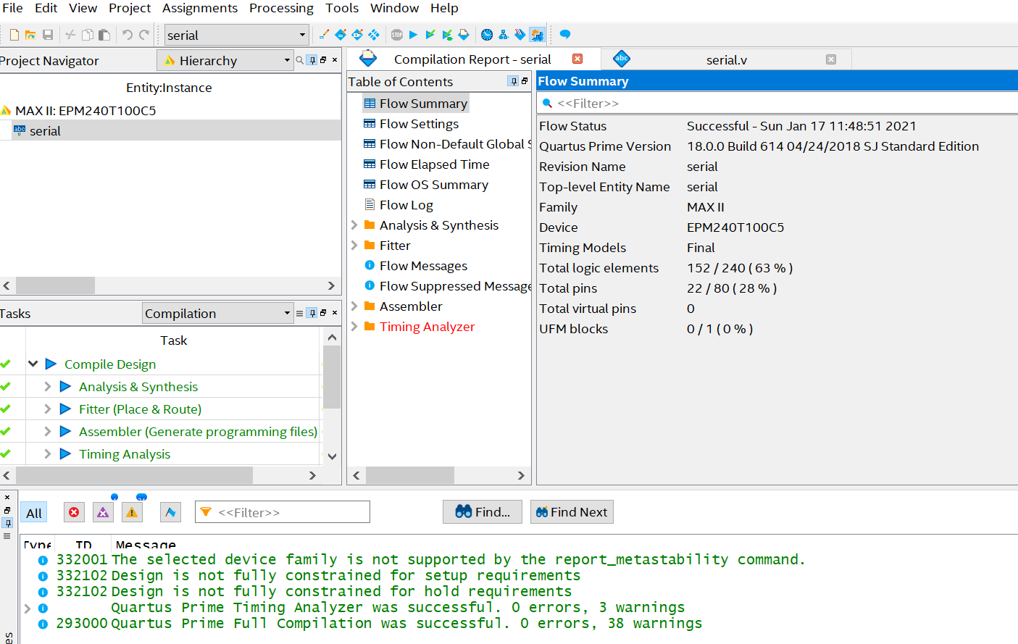Click the highlighted Platform Designer toolbar icon
The image size is (1018, 644).
pos(537,35)
